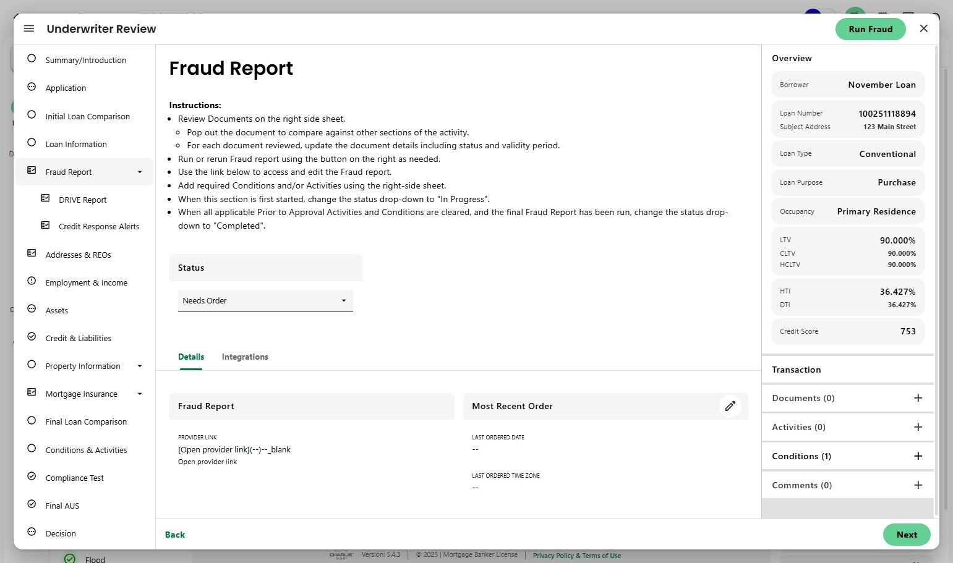Viewport: 953px width, 563px height.
Task: Collapse the Fraud Report sidebar section
Action: click(x=140, y=172)
